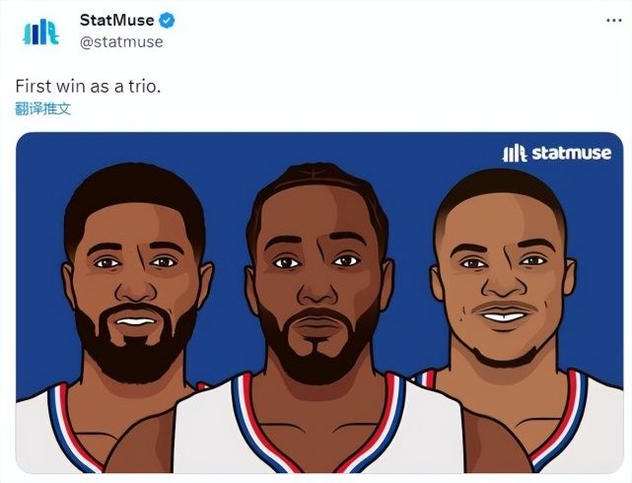Click the left bearded player's face

136,282
